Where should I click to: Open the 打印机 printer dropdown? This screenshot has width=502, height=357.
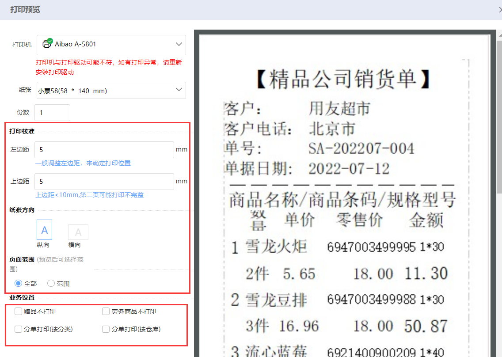pos(111,45)
